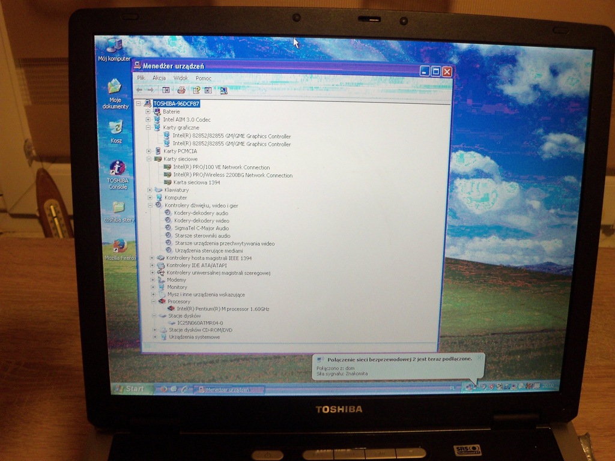Click the Print toolbar icon

tap(181, 90)
